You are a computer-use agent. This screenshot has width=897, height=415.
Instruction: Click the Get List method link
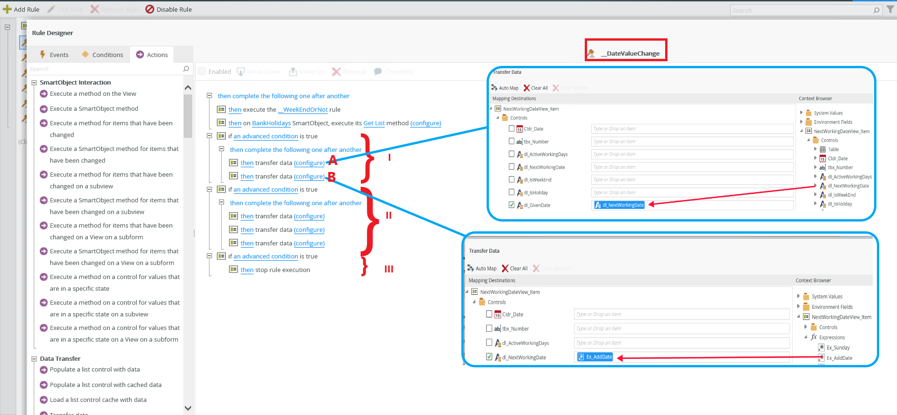[x=374, y=123]
